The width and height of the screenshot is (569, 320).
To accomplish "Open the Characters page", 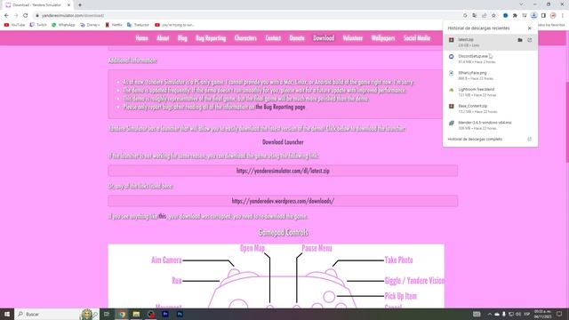I will pos(245,38).
